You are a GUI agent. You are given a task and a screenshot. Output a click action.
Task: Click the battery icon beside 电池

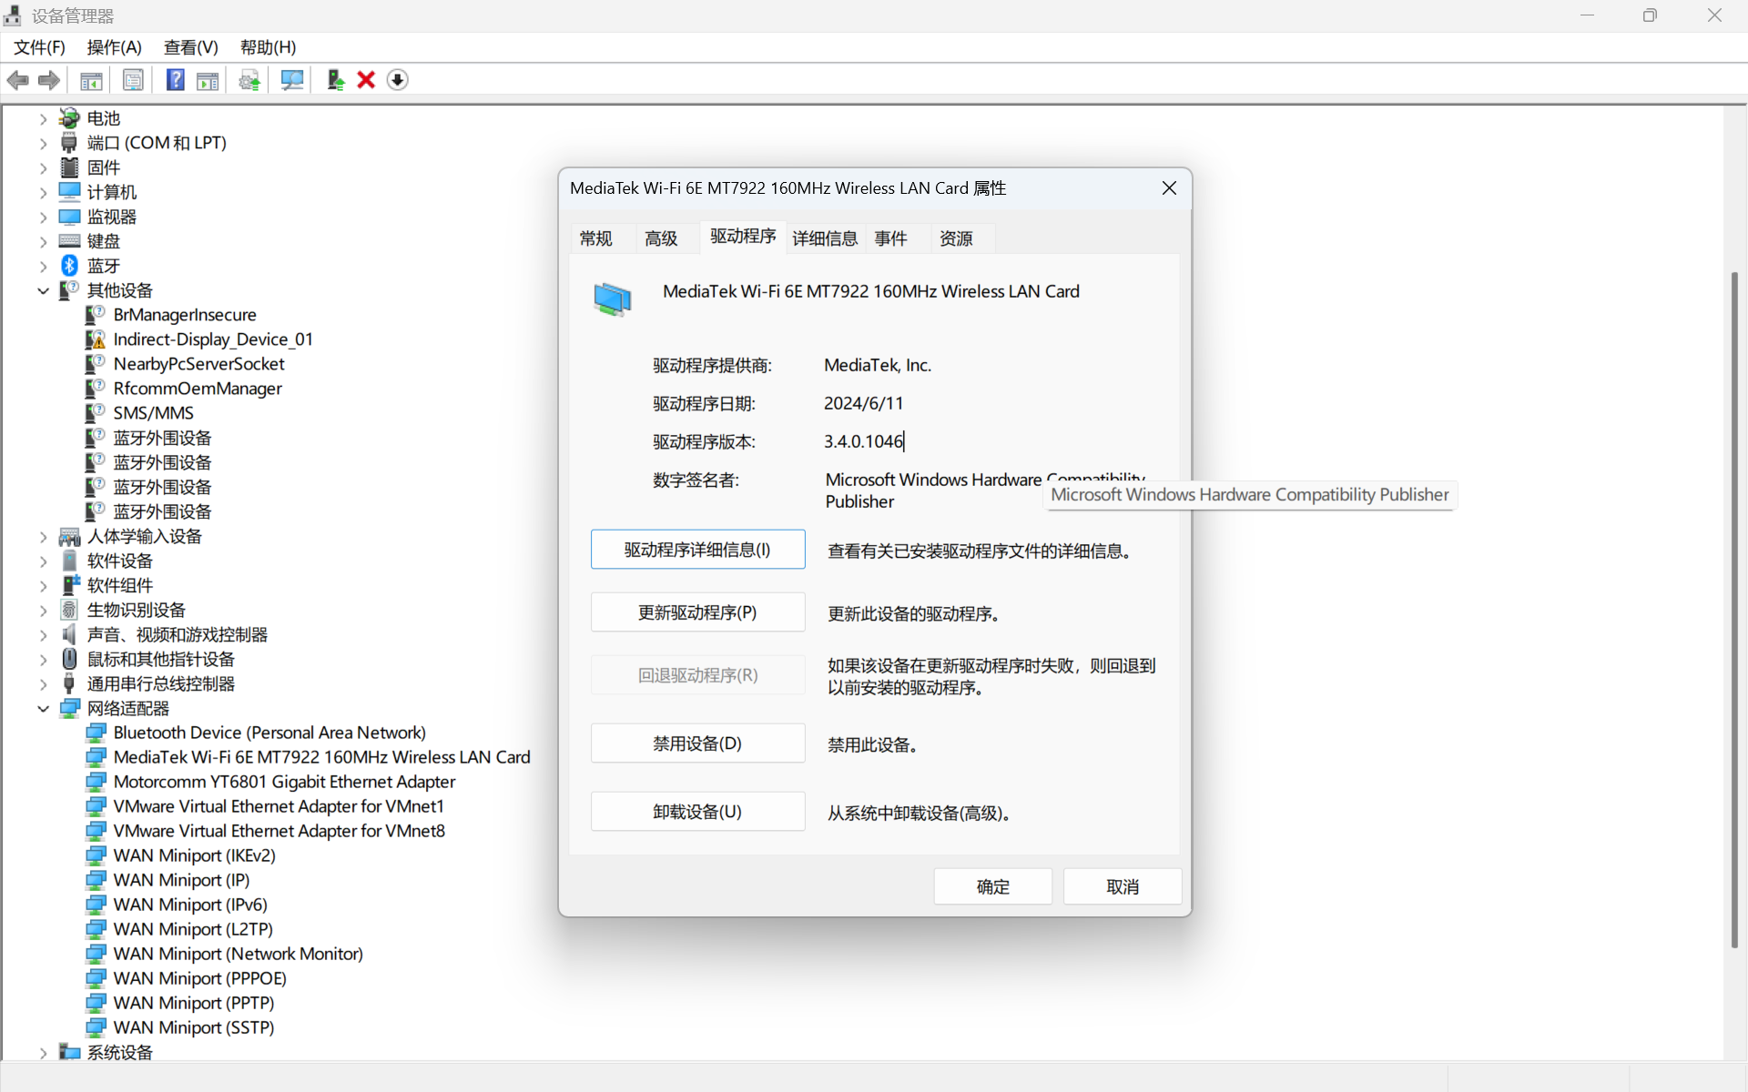pyautogui.click(x=69, y=118)
